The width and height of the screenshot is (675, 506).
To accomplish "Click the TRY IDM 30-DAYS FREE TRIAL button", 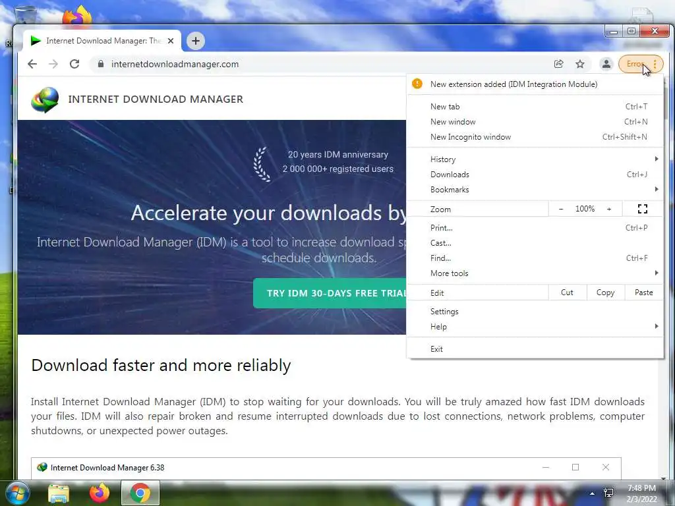I will [330, 293].
